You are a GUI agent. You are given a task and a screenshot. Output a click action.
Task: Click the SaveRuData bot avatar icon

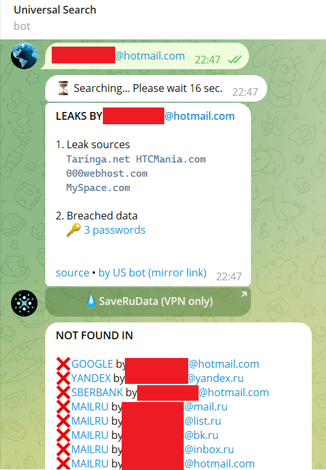[x=24, y=304]
